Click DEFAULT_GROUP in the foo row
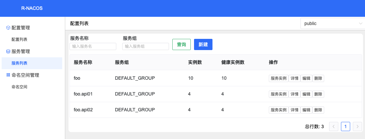 [135, 78]
